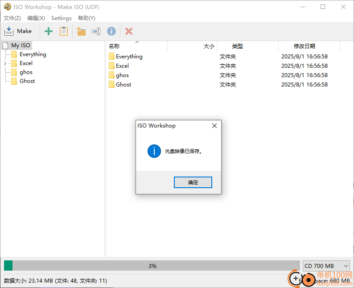Select the Excel folder in the tree
Screen dimensions: 354x288
pyautogui.click(x=26, y=63)
